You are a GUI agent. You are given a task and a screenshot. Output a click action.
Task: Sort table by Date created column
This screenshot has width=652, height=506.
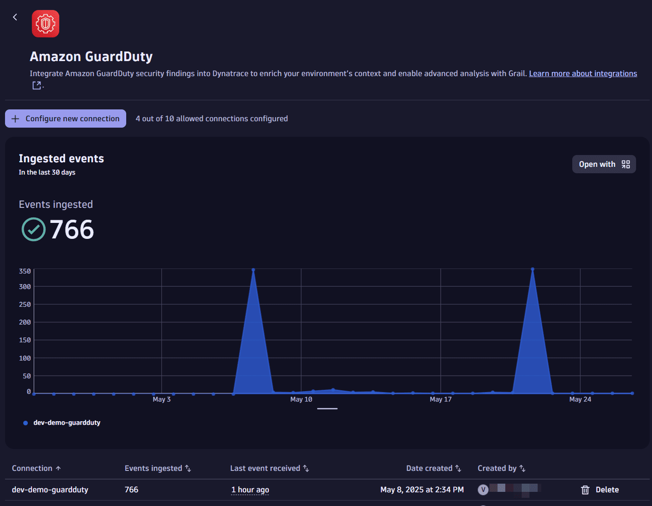point(434,468)
